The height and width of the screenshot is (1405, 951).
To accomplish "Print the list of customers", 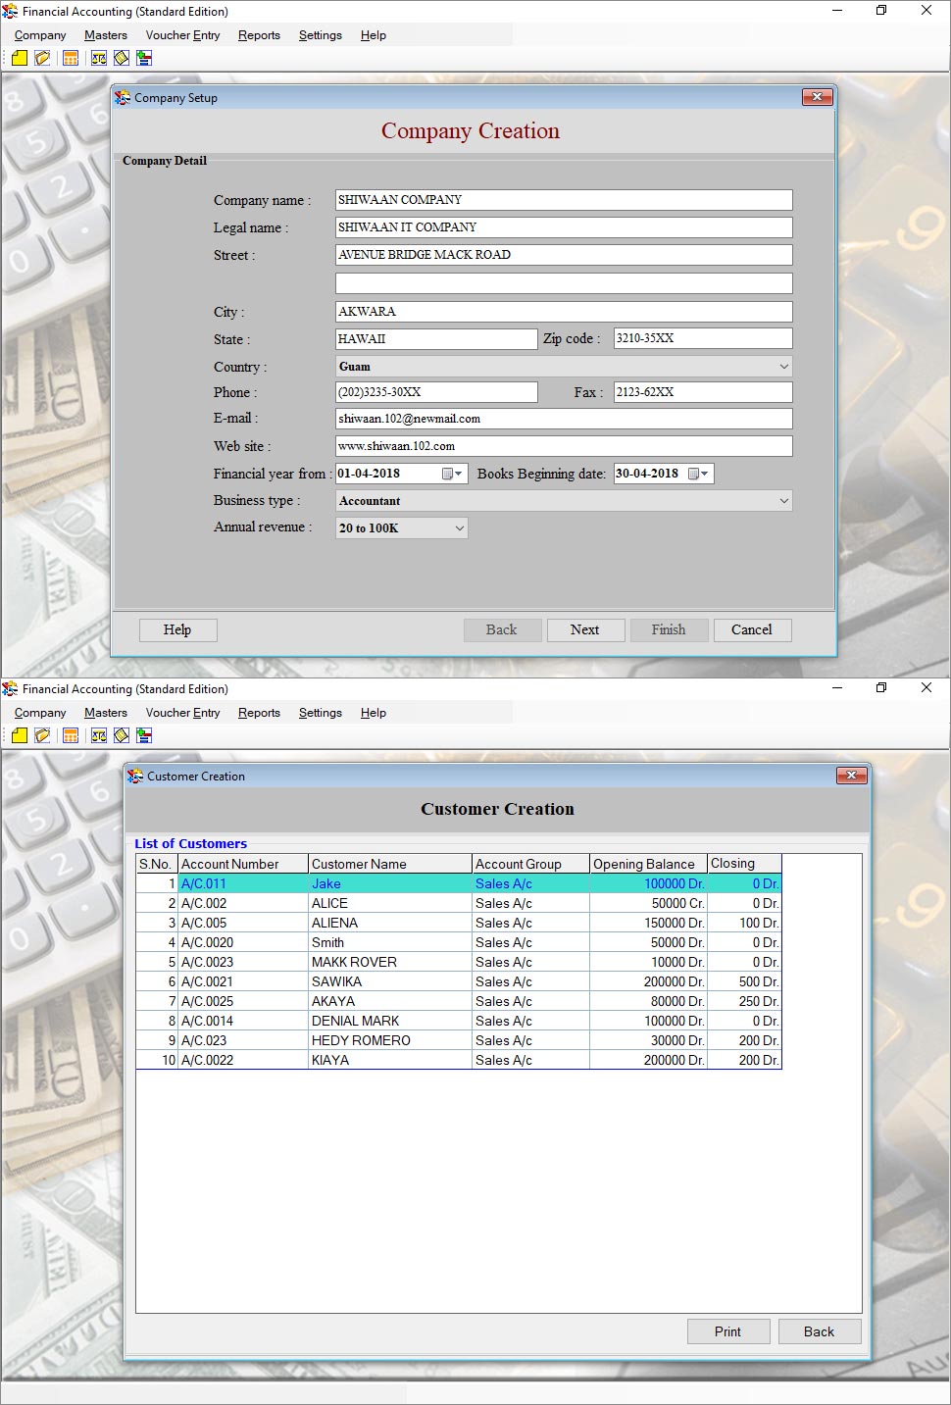I will (727, 1331).
